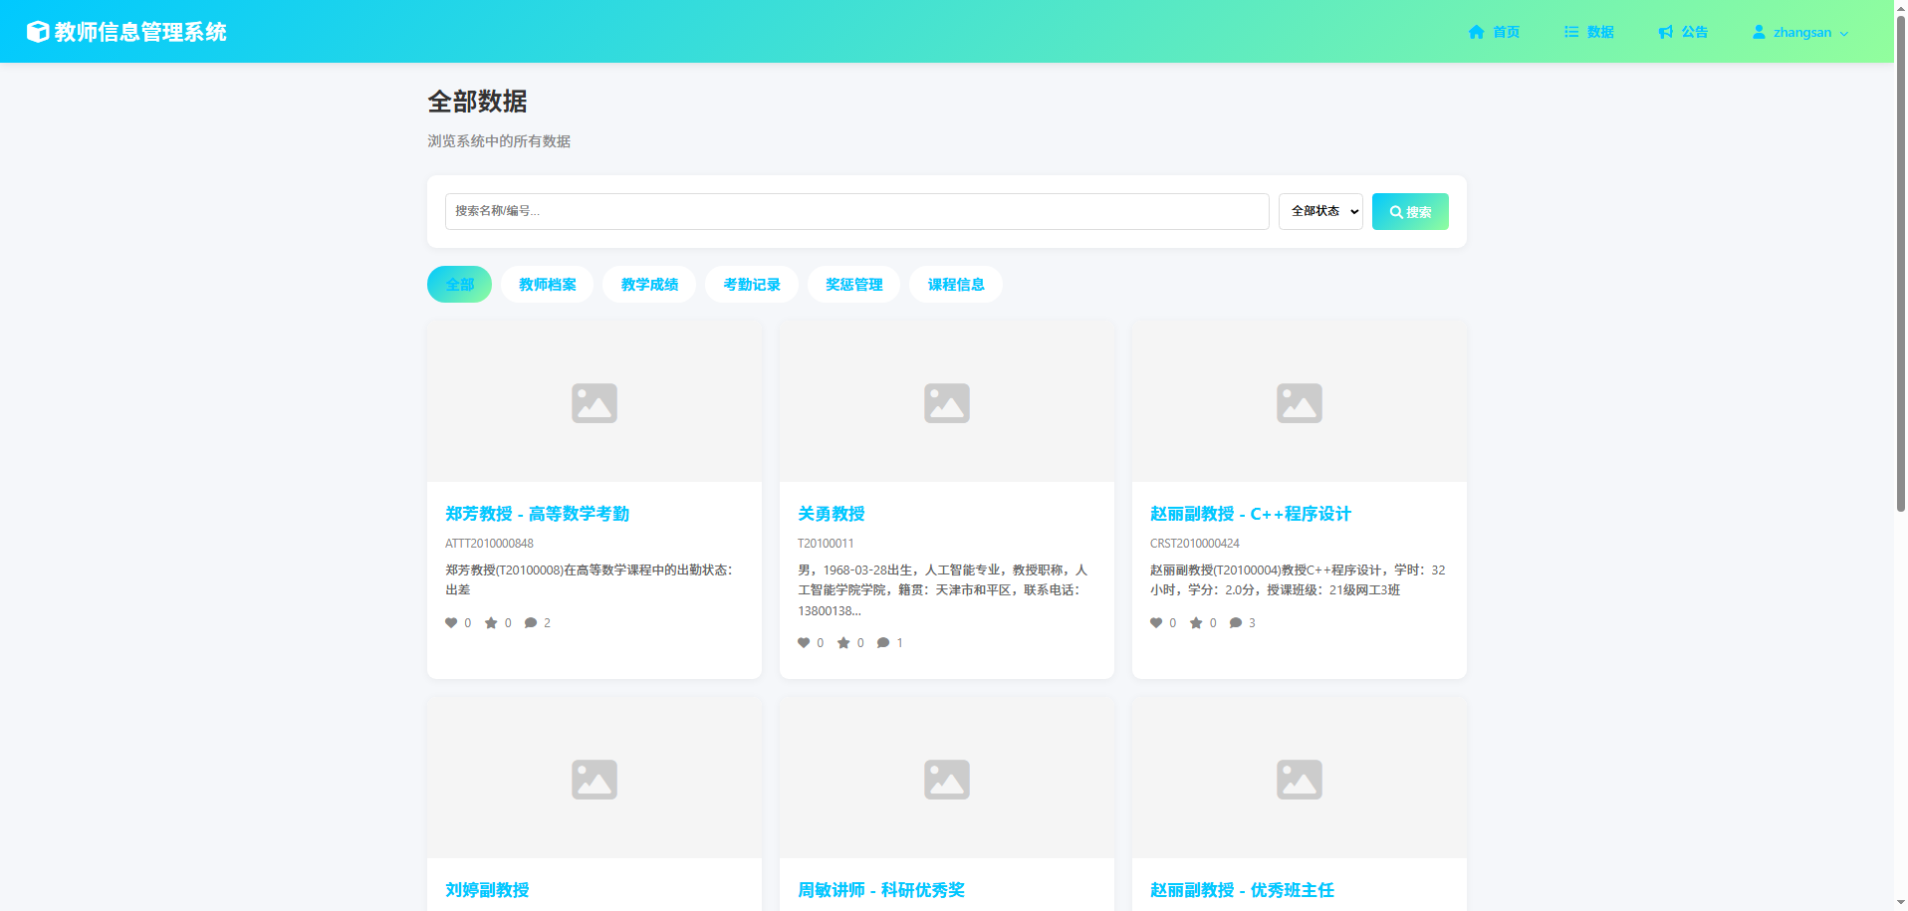Viewport: 1908px width, 911px height.
Task: Open the 首页 home link
Action: click(1494, 32)
